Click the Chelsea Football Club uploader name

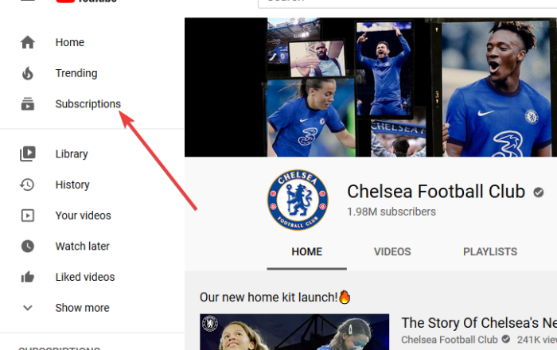click(x=450, y=340)
